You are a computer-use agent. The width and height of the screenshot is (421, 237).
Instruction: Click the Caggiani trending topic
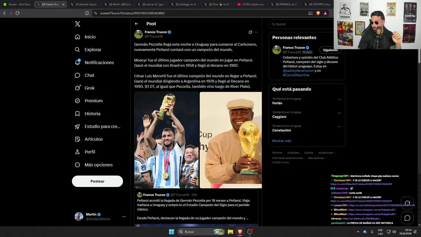tap(279, 117)
